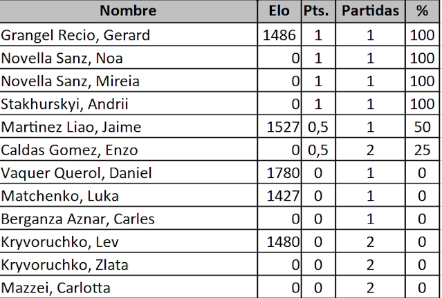Screen dimensions: 442x298
Task: Select the Martinez Liao, Jaime cell
Action: [128, 126]
